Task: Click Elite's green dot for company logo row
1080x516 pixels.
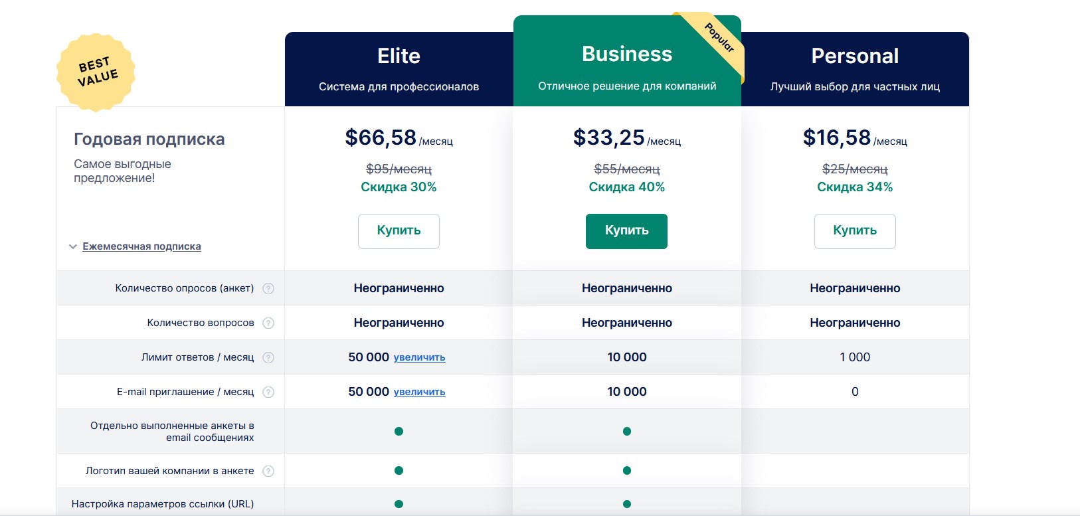Action: pyautogui.click(x=399, y=471)
